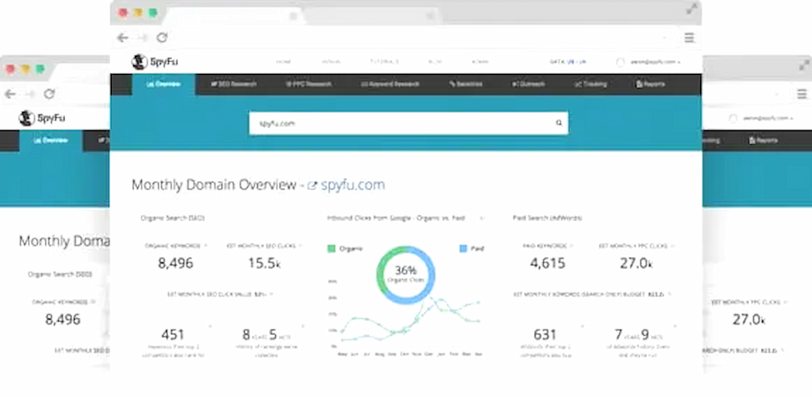
Task: Expand the Est Monthly SEO Click Value dropdown
Action: tap(271, 294)
